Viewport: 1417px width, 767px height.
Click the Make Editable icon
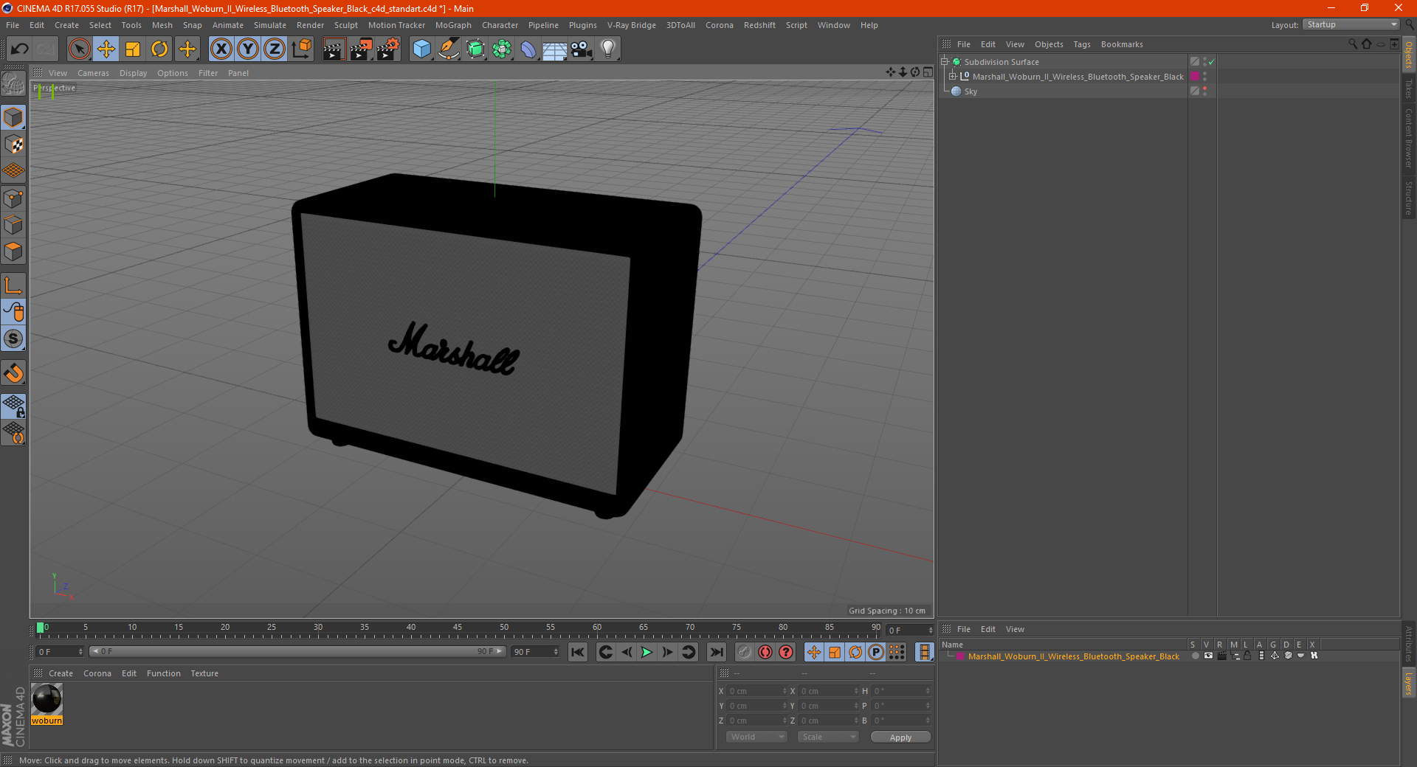13,85
